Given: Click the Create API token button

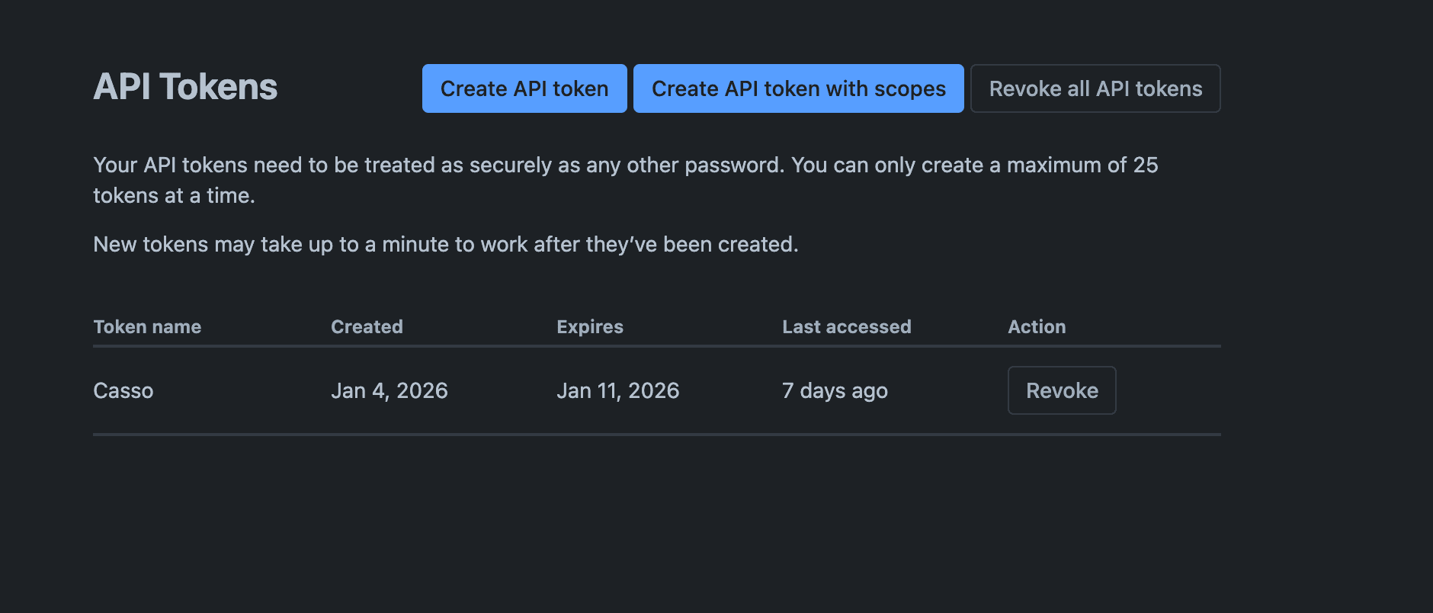Looking at the screenshot, I should (x=524, y=88).
